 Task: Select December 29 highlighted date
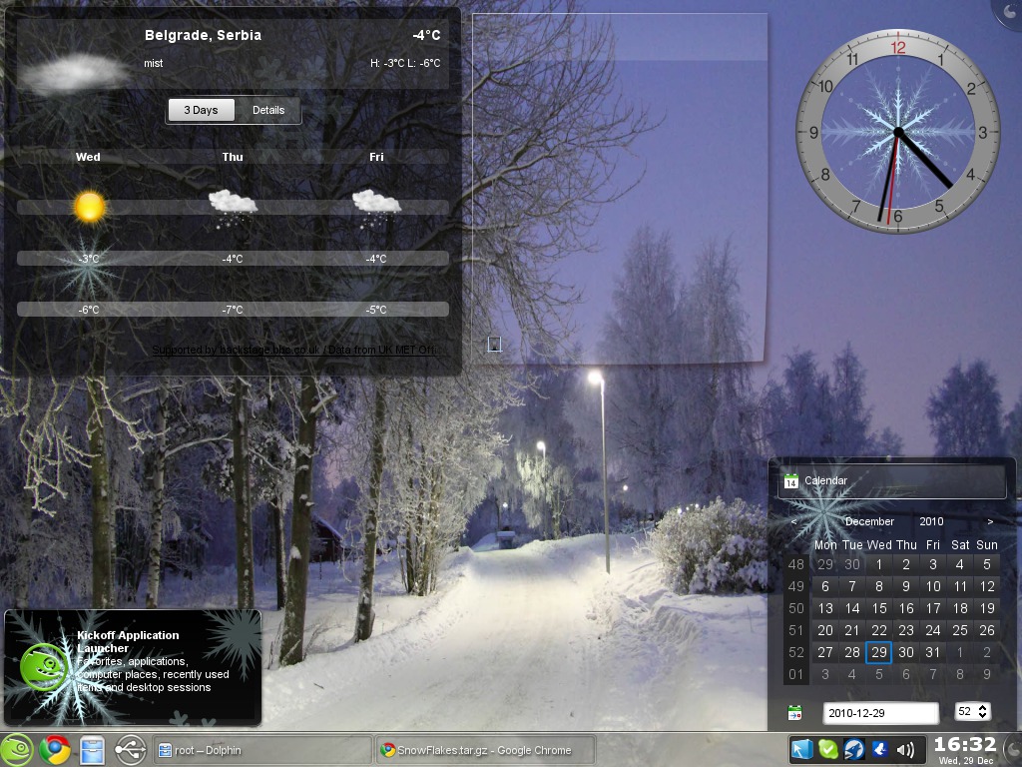(x=878, y=652)
